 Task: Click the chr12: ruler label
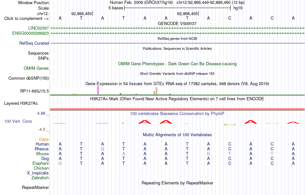click(x=43, y=13)
